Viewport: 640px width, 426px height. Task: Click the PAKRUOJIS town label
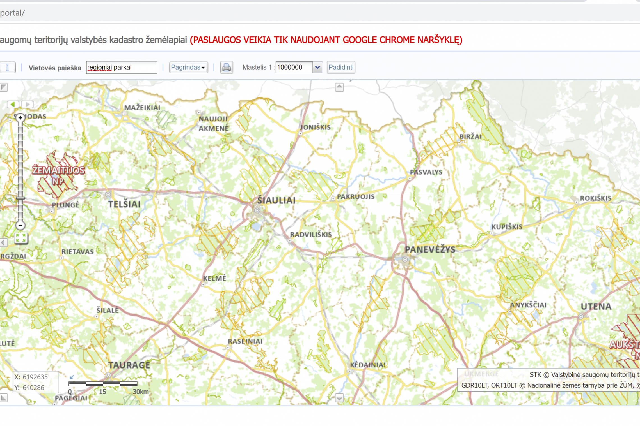point(356,197)
